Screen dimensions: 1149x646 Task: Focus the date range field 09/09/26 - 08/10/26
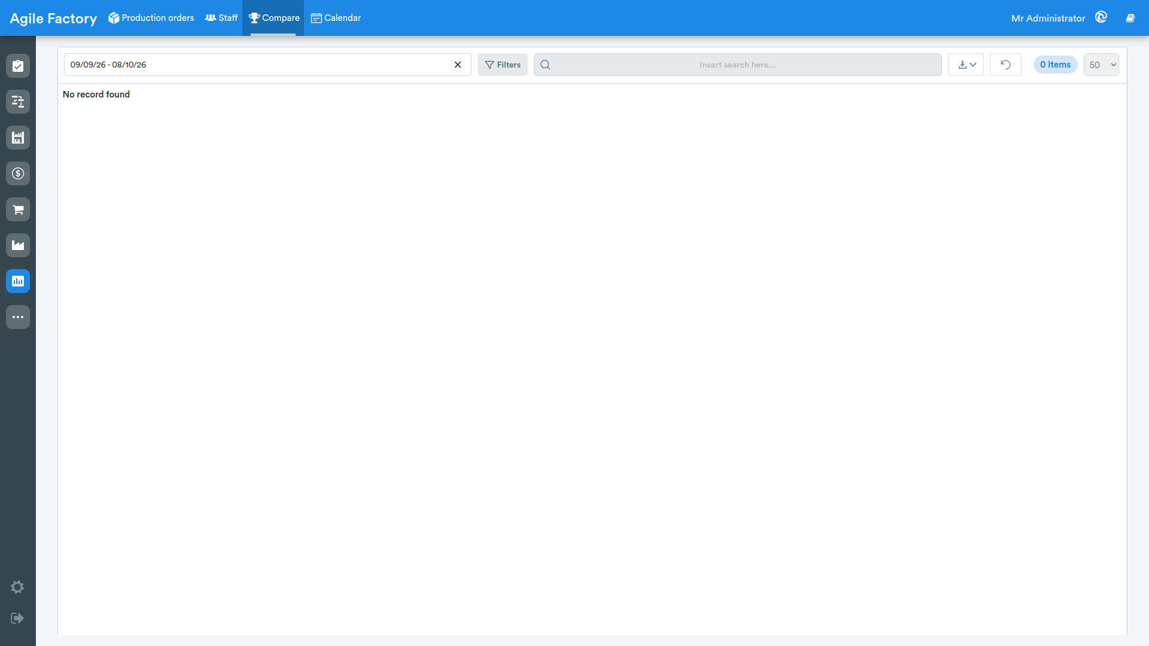(x=268, y=65)
